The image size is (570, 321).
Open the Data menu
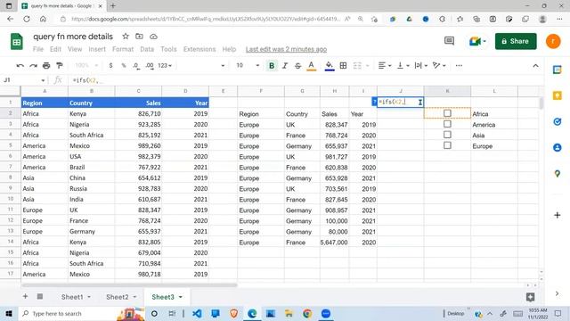147,49
